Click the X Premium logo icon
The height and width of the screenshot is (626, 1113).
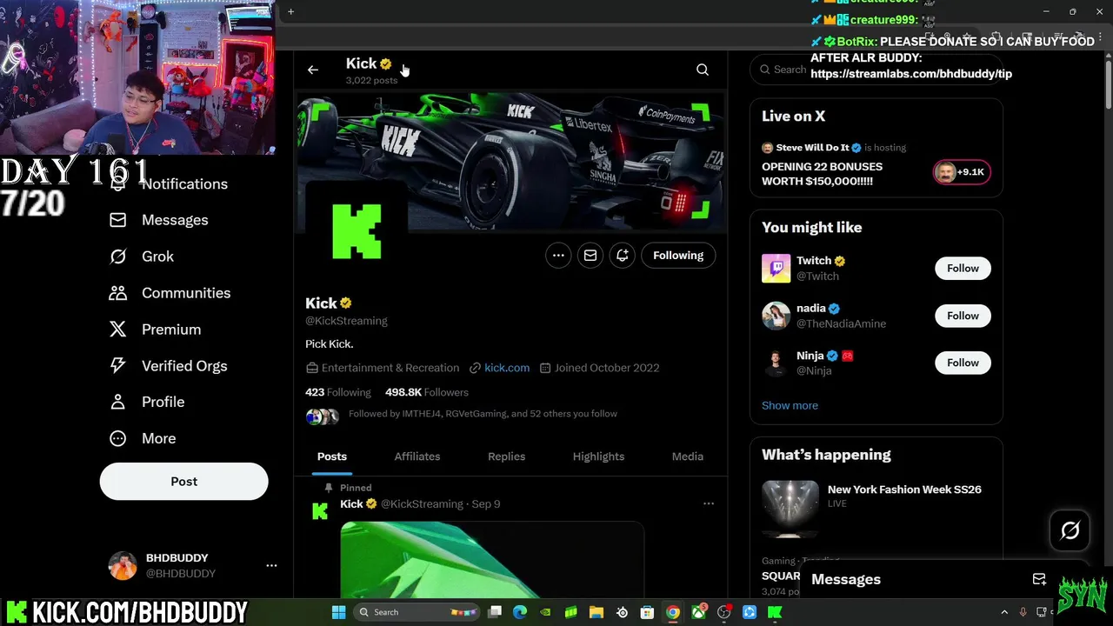click(118, 330)
